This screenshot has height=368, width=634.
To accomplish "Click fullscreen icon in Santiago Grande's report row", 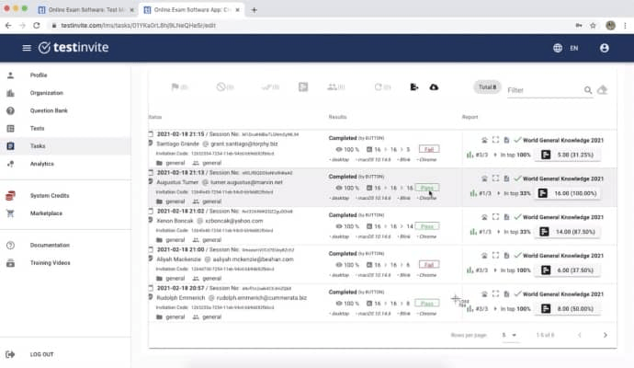I will click(495, 140).
